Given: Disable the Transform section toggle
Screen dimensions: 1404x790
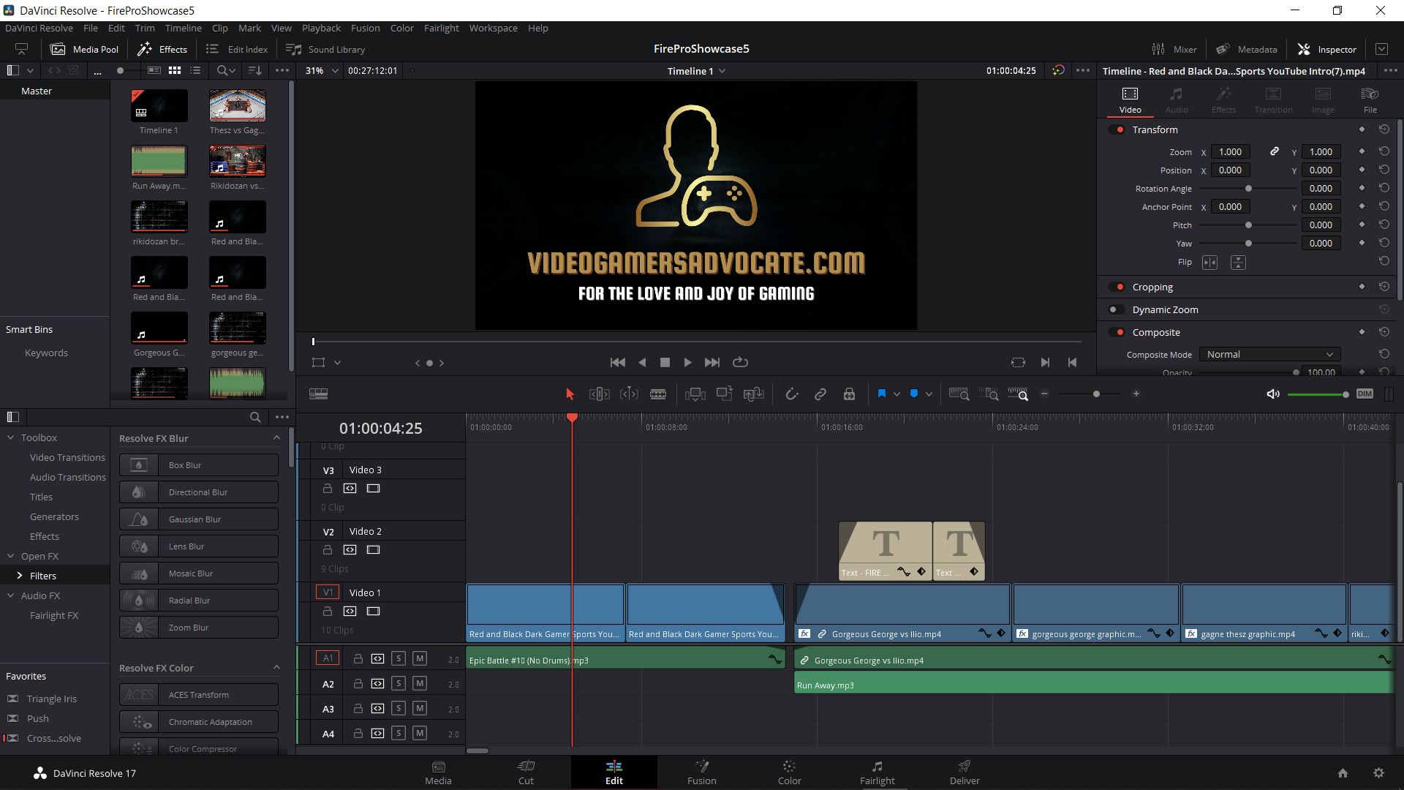Looking at the screenshot, I should 1117,129.
